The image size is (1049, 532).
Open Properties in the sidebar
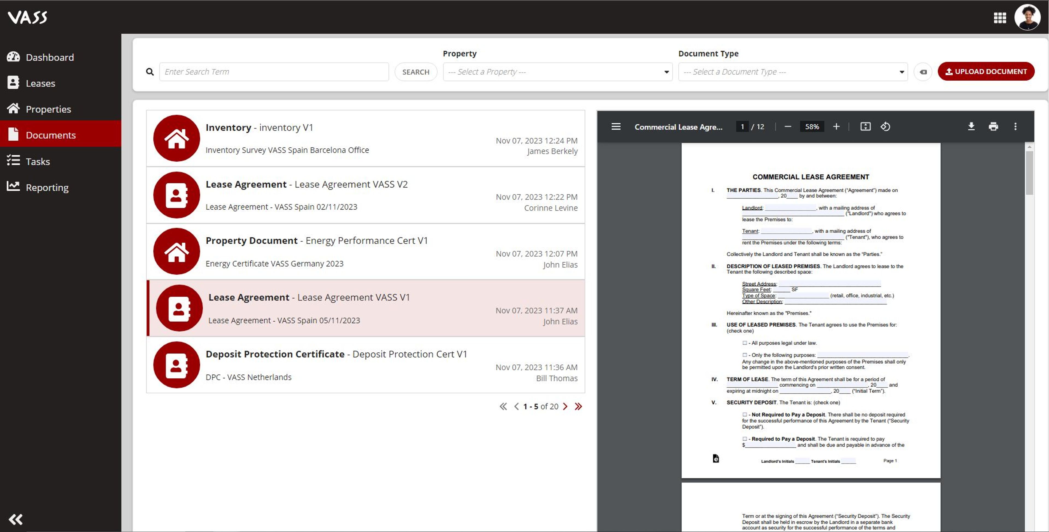pos(61,109)
